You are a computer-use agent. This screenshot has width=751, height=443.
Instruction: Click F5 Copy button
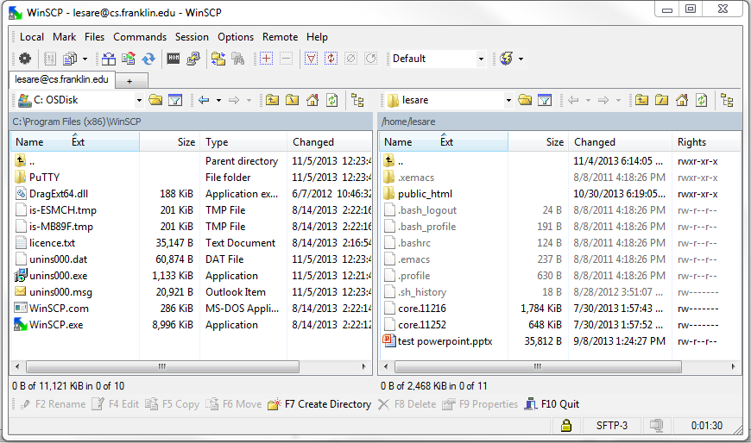[172, 404]
